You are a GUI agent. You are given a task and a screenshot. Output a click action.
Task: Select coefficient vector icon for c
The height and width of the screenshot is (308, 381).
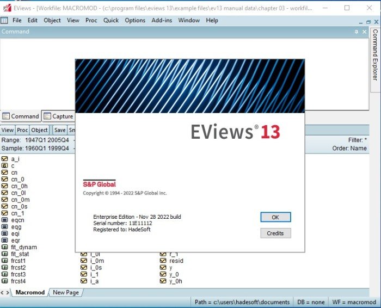coord(4,165)
